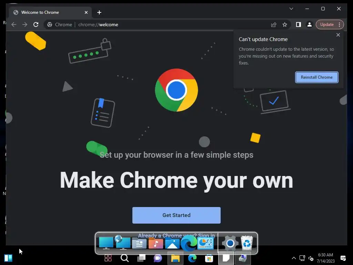Go forward using the forward arrow
The image size is (353, 265).
click(25, 24)
